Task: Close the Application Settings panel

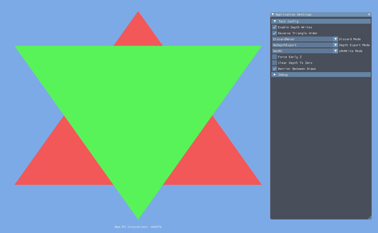Action: pos(369,14)
